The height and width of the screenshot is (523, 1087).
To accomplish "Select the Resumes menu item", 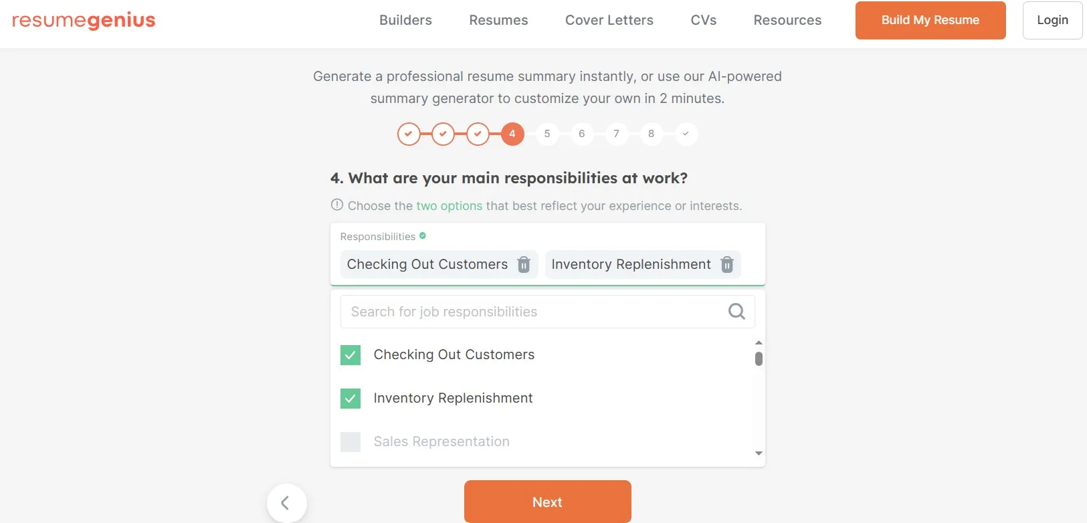I will point(498,20).
